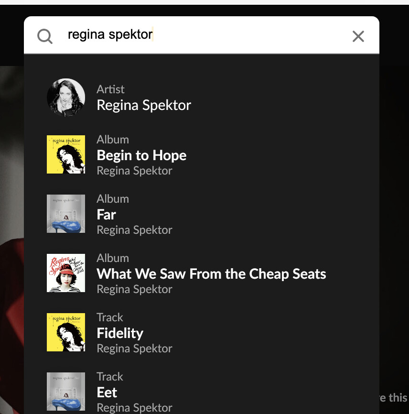The height and width of the screenshot is (414, 409).
Task: Click the 'Album' label above Begin to Hope
Action: click(x=113, y=140)
